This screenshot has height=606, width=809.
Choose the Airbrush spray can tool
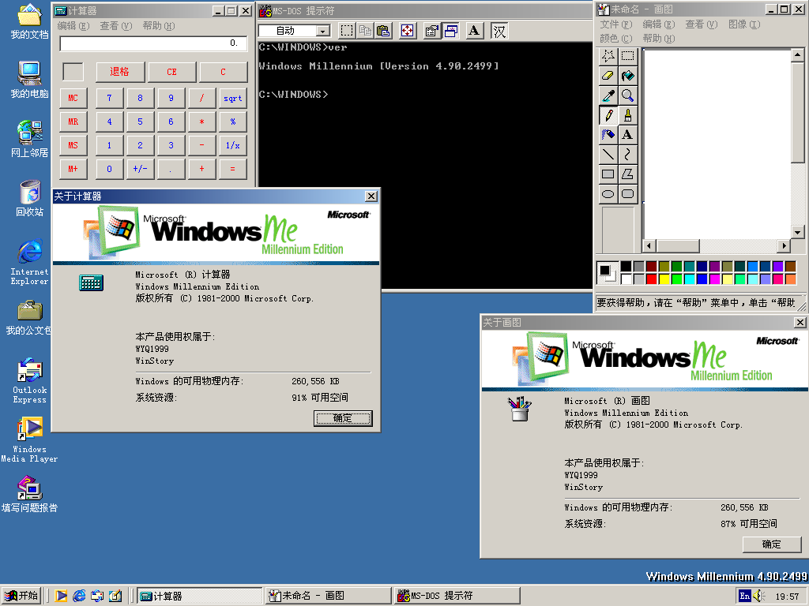click(608, 135)
